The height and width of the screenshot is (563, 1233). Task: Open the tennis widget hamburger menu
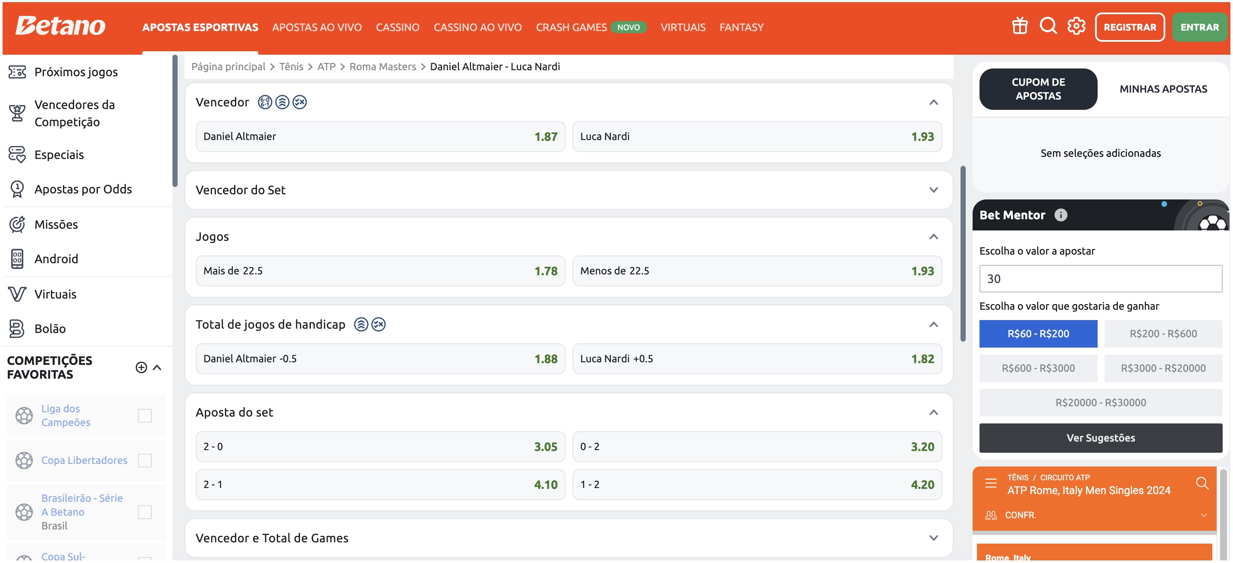[x=991, y=483]
